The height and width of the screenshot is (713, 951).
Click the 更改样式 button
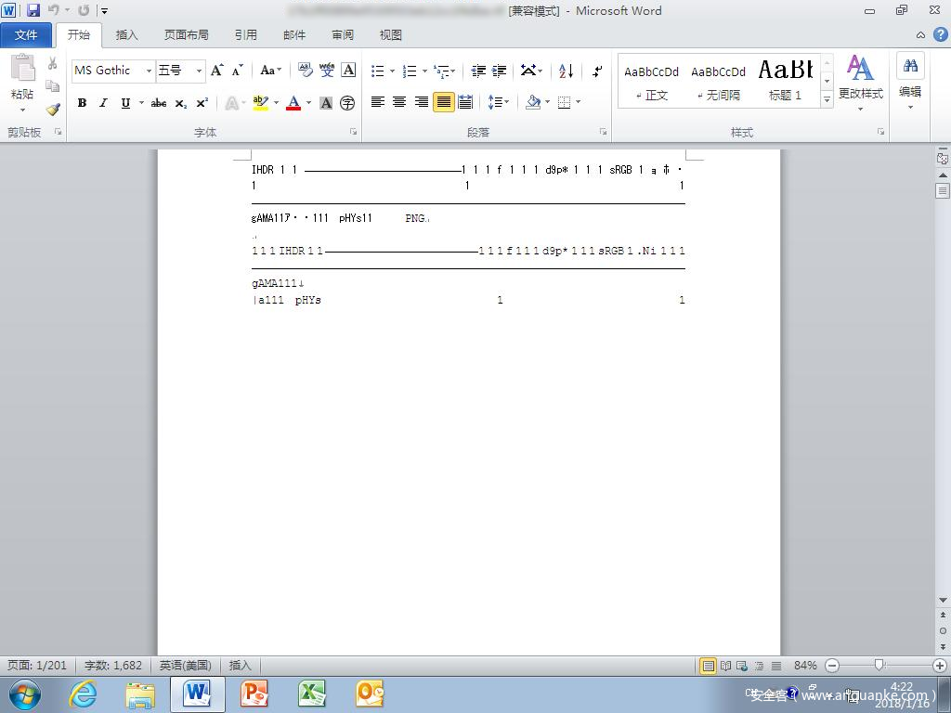coord(860,79)
